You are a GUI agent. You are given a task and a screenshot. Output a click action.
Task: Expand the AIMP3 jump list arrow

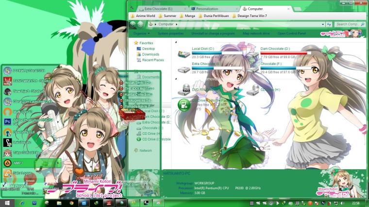(x=58, y=163)
